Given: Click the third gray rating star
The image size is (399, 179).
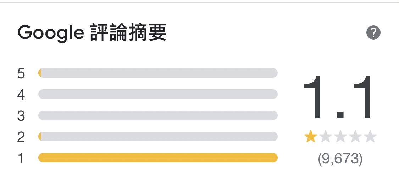Looking at the screenshot, I should [340, 137].
